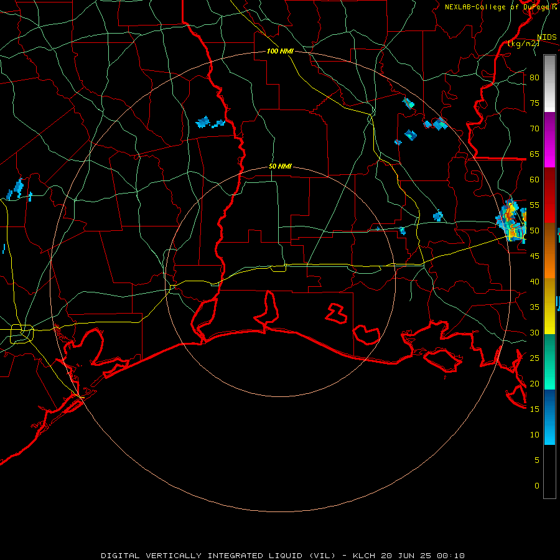560x560 pixels.
Task: Select the dark red segment of the color bar
Action: pos(549,195)
